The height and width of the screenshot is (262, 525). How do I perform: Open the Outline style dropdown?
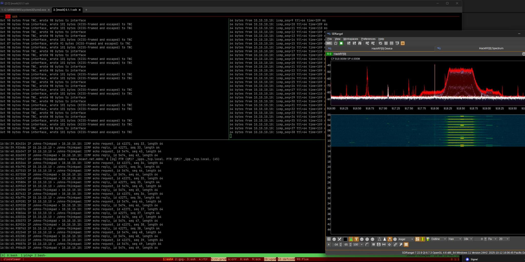coord(439,239)
